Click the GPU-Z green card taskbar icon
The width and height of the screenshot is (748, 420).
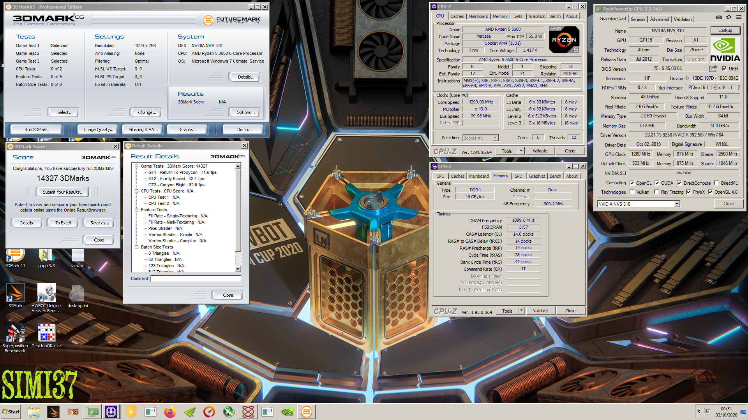click(92, 412)
